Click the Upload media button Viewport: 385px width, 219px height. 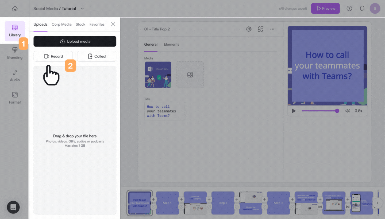click(75, 41)
